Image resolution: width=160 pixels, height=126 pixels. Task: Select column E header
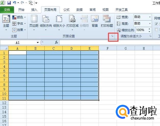click(x=90, y=48)
